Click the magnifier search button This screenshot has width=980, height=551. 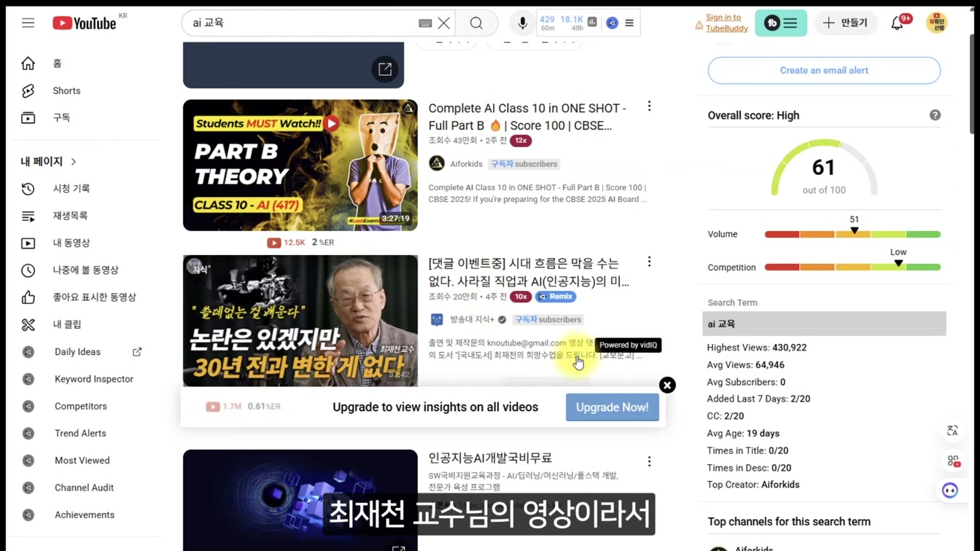[x=476, y=23]
